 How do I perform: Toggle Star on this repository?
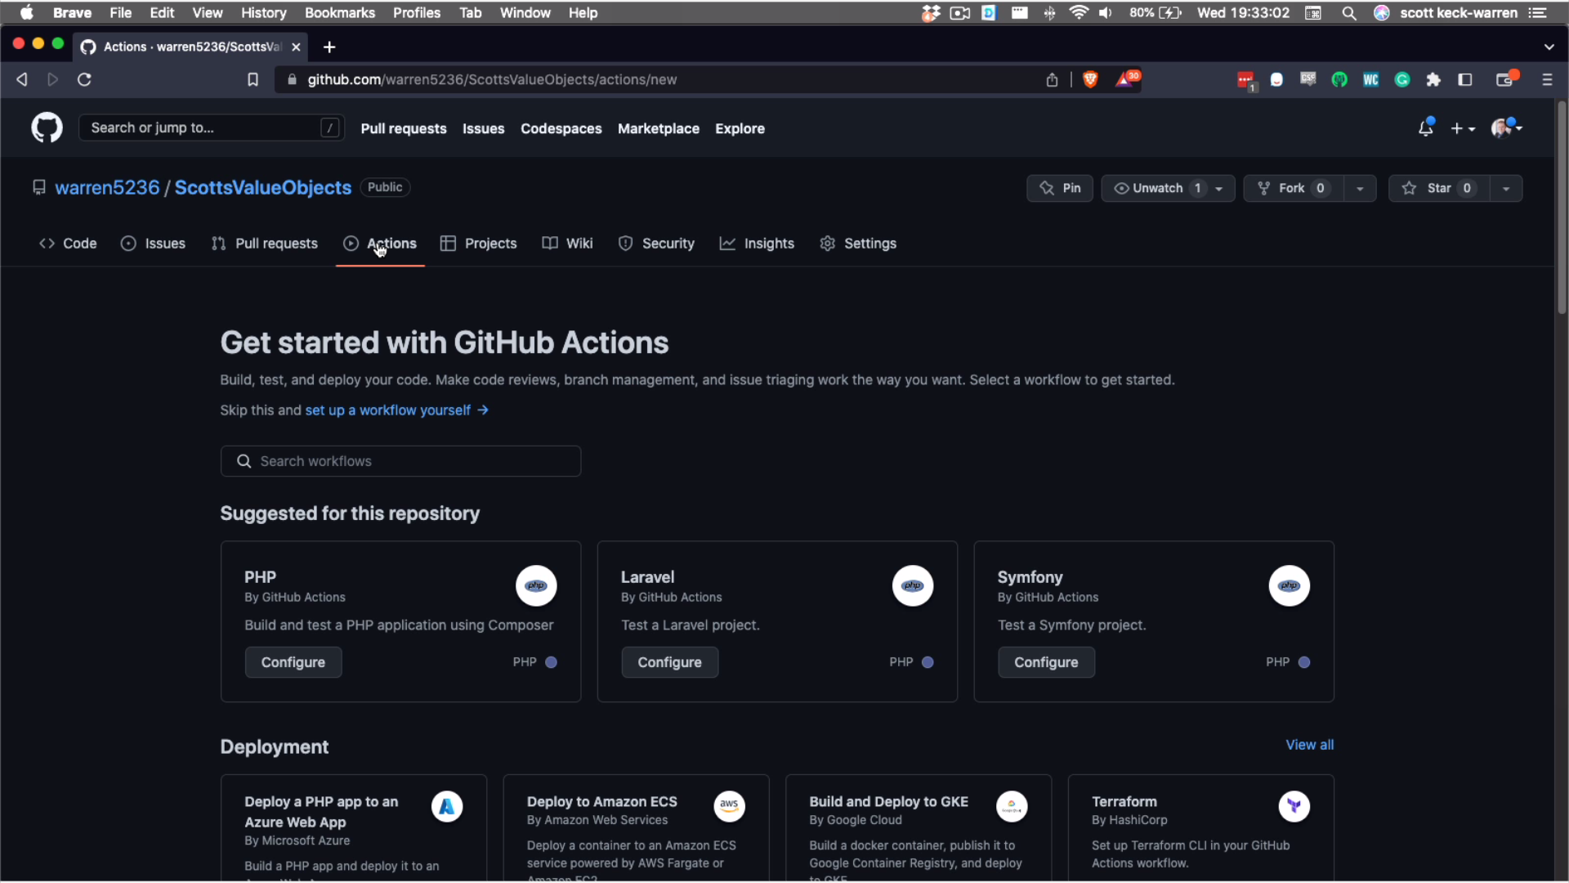point(1438,188)
